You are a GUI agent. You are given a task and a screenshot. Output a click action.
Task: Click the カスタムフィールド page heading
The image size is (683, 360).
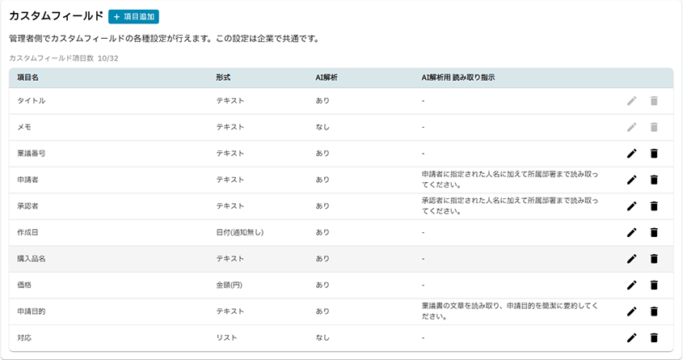pyautogui.click(x=57, y=16)
